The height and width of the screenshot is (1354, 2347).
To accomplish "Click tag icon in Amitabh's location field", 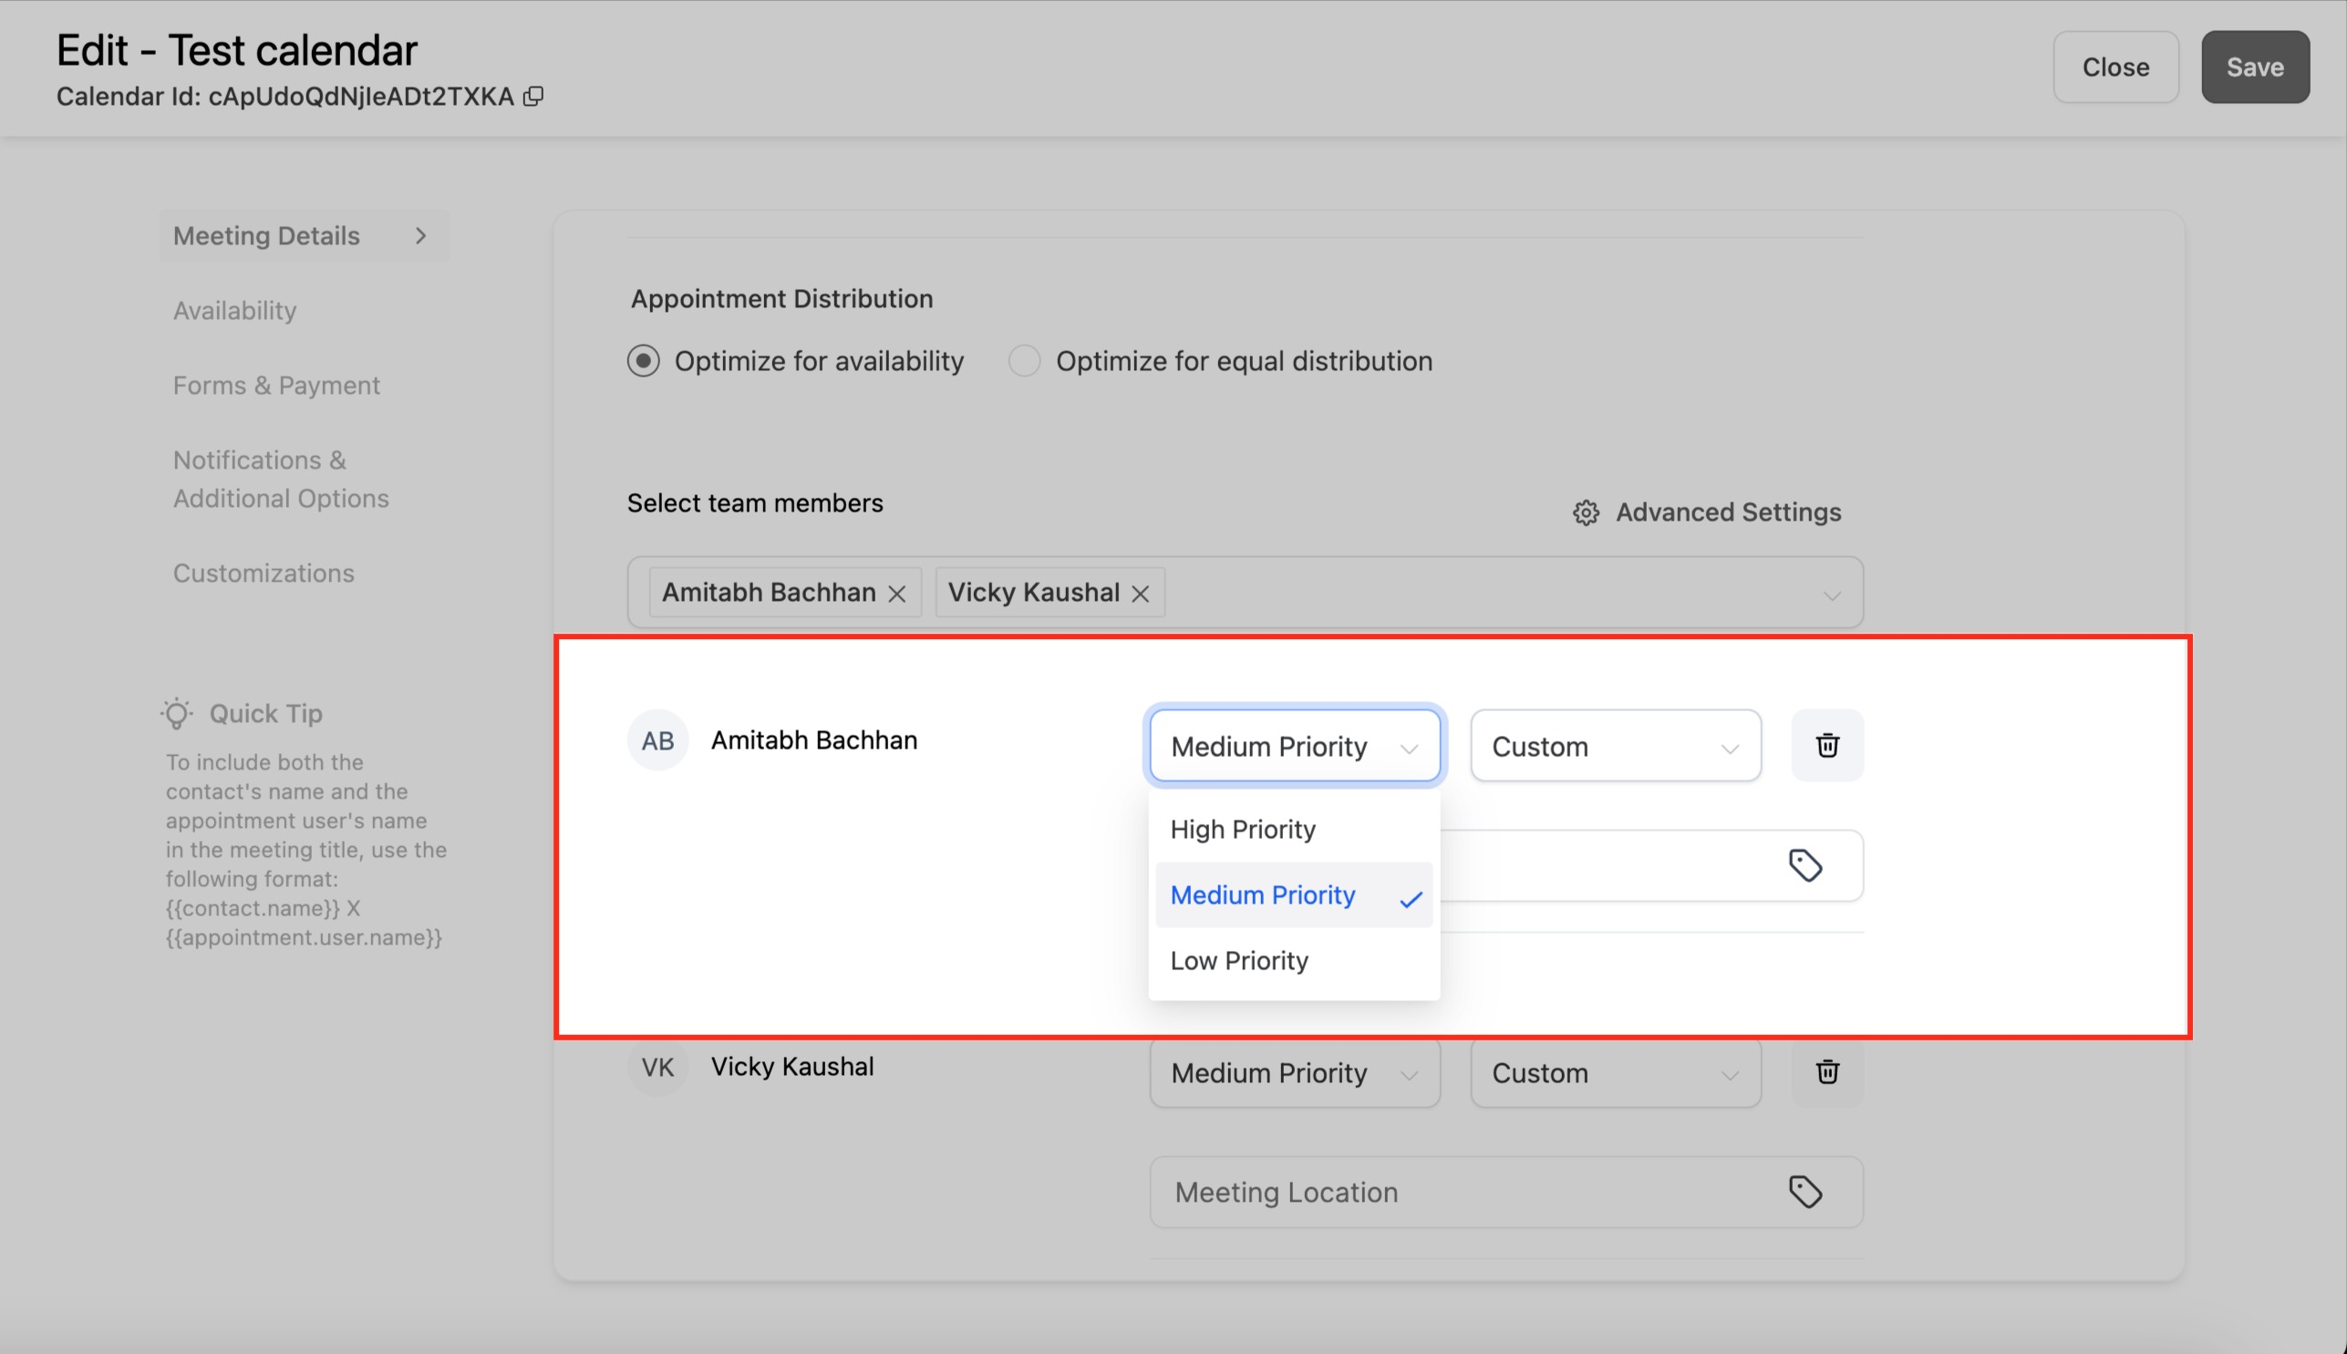I will pos(1804,866).
